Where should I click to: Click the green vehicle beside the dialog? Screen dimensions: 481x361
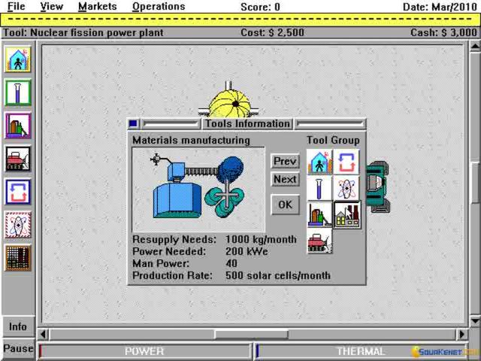coord(378,187)
